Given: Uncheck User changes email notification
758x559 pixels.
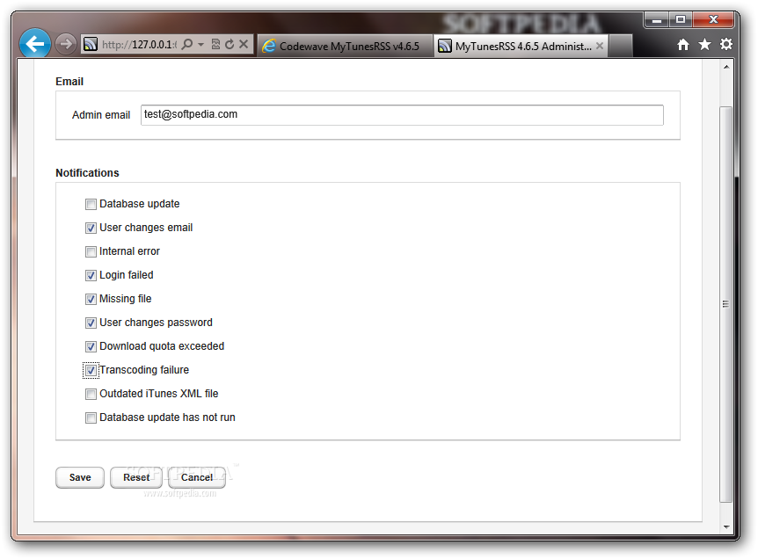Looking at the screenshot, I should point(91,228).
